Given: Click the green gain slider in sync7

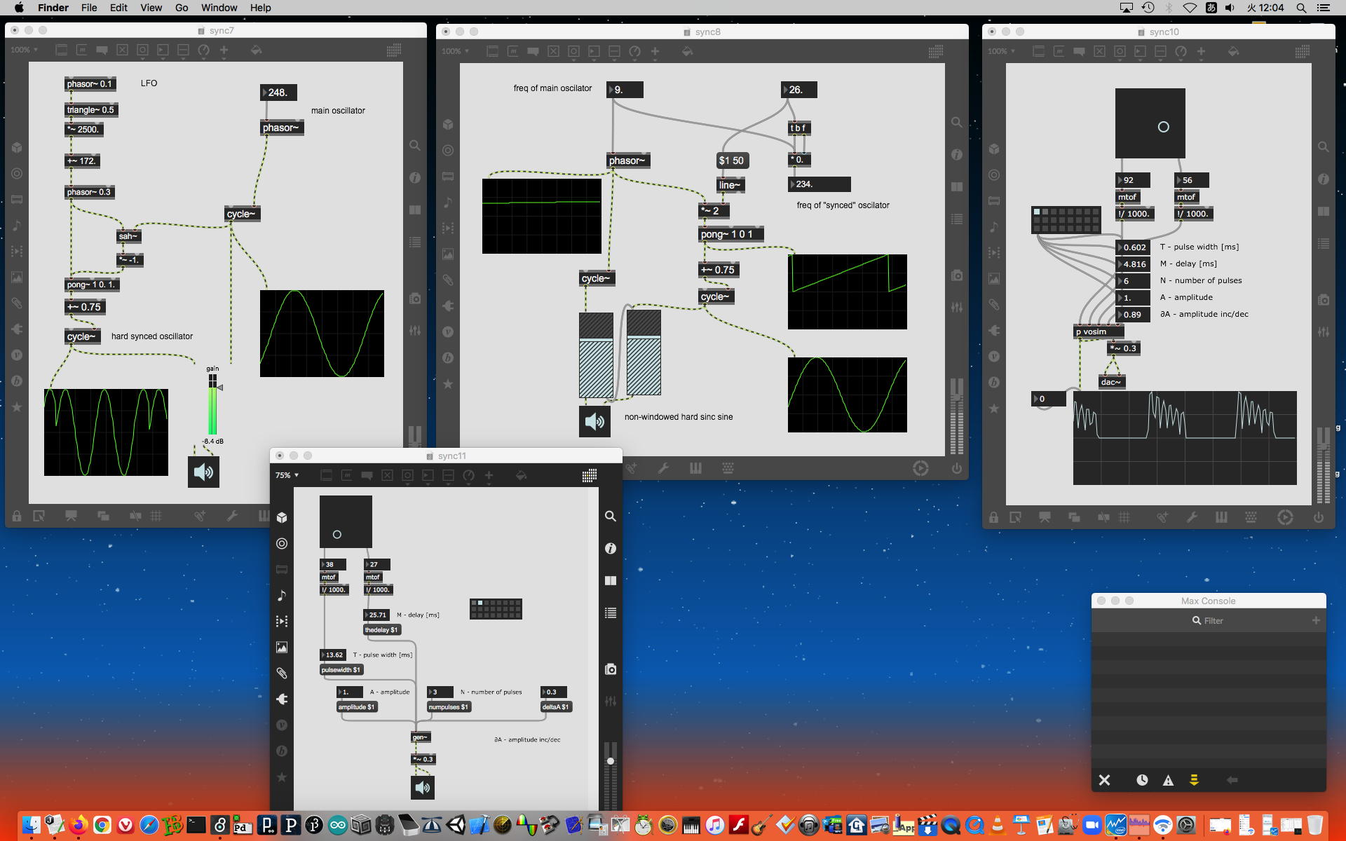Looking at the screenshot, I should tap(212, 410).
